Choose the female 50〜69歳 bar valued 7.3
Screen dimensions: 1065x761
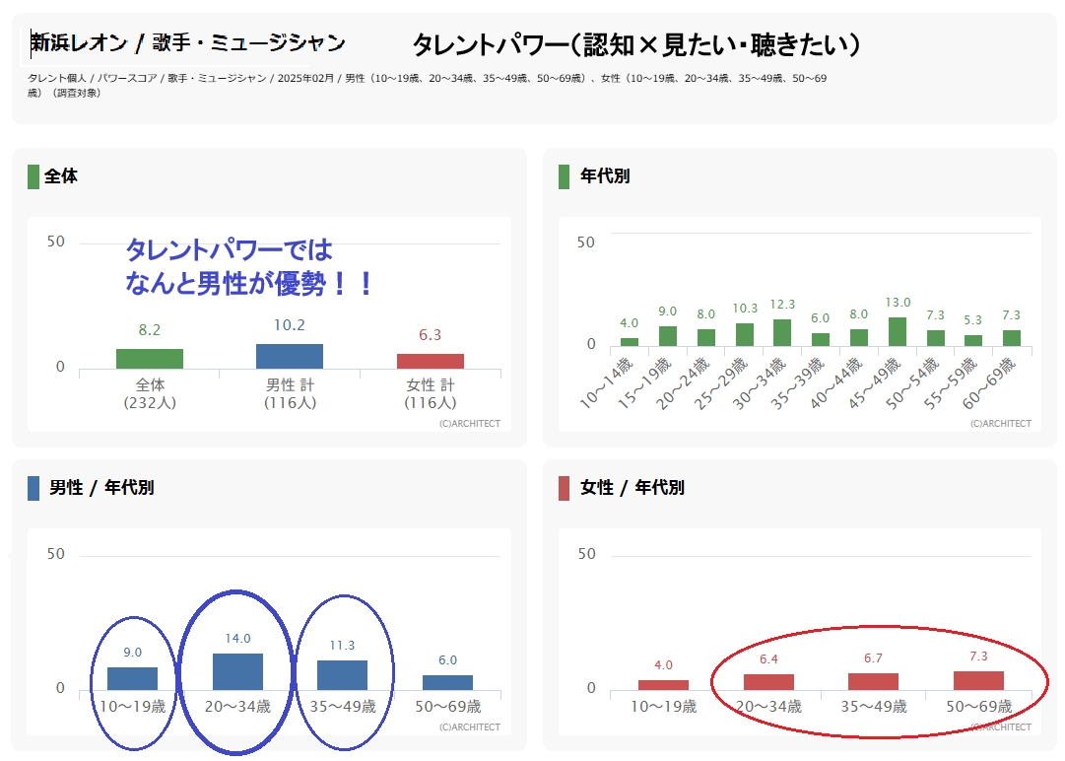pos(978,680)
